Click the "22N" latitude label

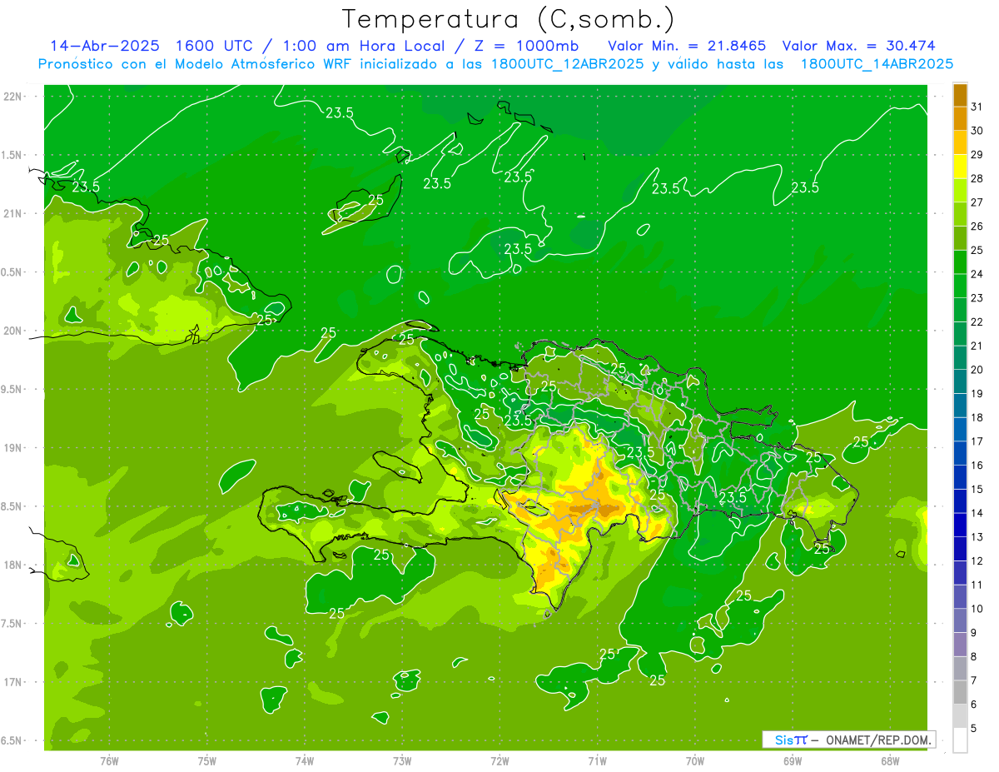point(13,97)
